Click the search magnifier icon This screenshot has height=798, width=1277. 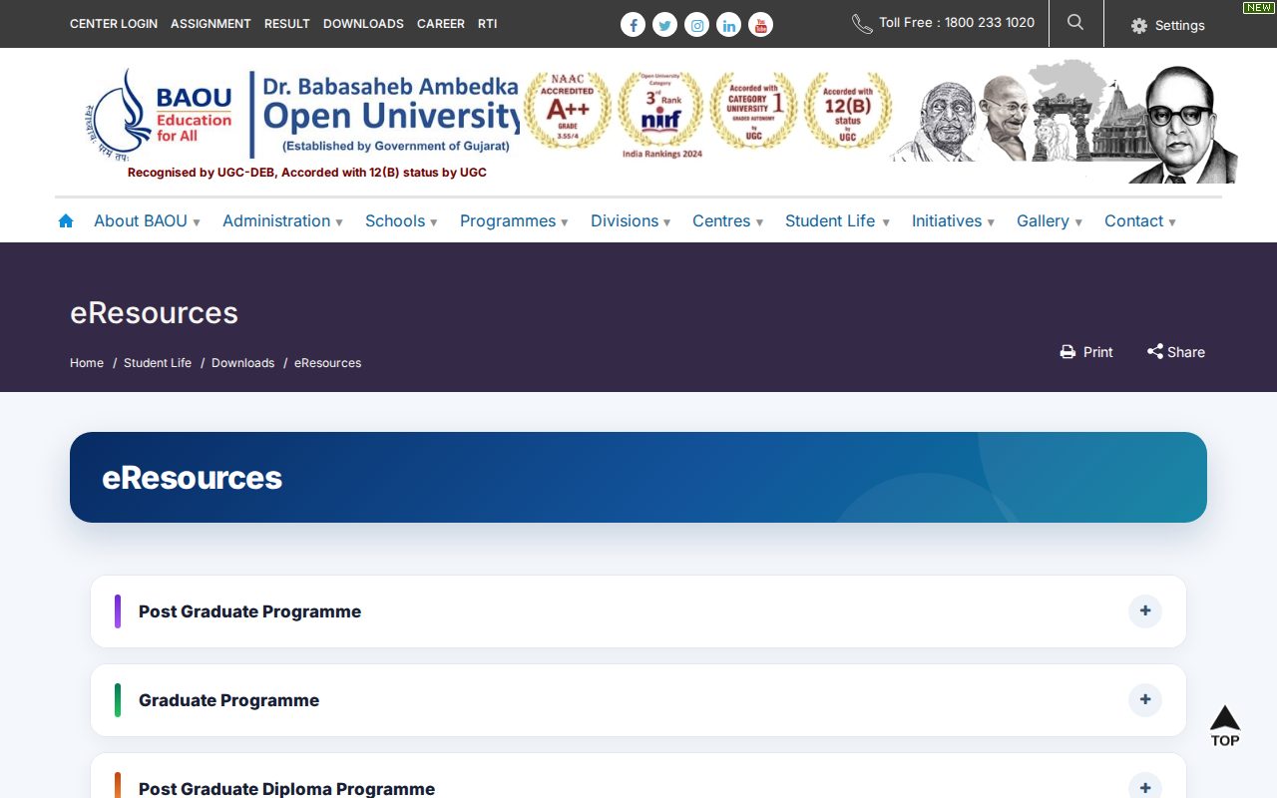point(1075,22)
